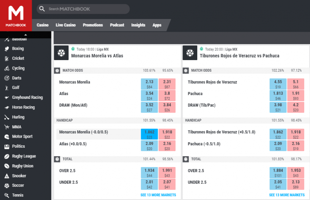Pick the pink 5.1 lay odds for Tiburones Rojos
This screenshot has width=310, height=200.
(295, 84)
